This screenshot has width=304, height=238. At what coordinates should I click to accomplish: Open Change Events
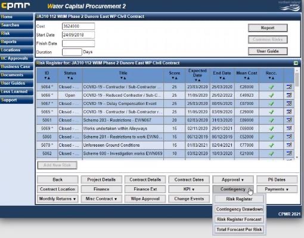(x=189, y=199)
